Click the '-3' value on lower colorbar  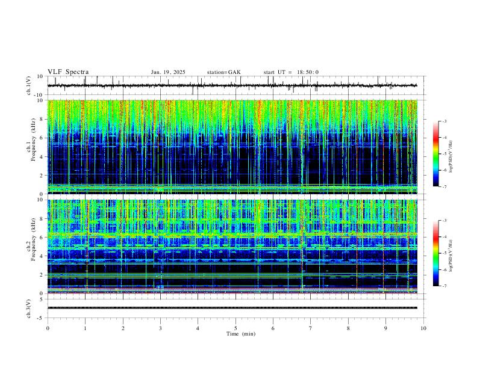(444, 221)
